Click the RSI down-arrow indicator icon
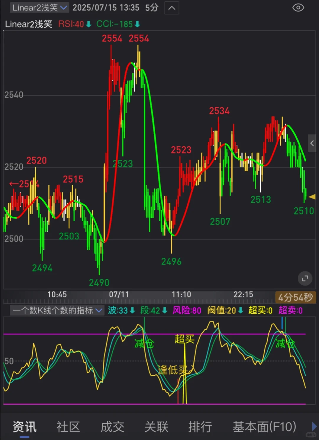The height and width of the screenshot is (440, 319). click(x=88, y=24)
